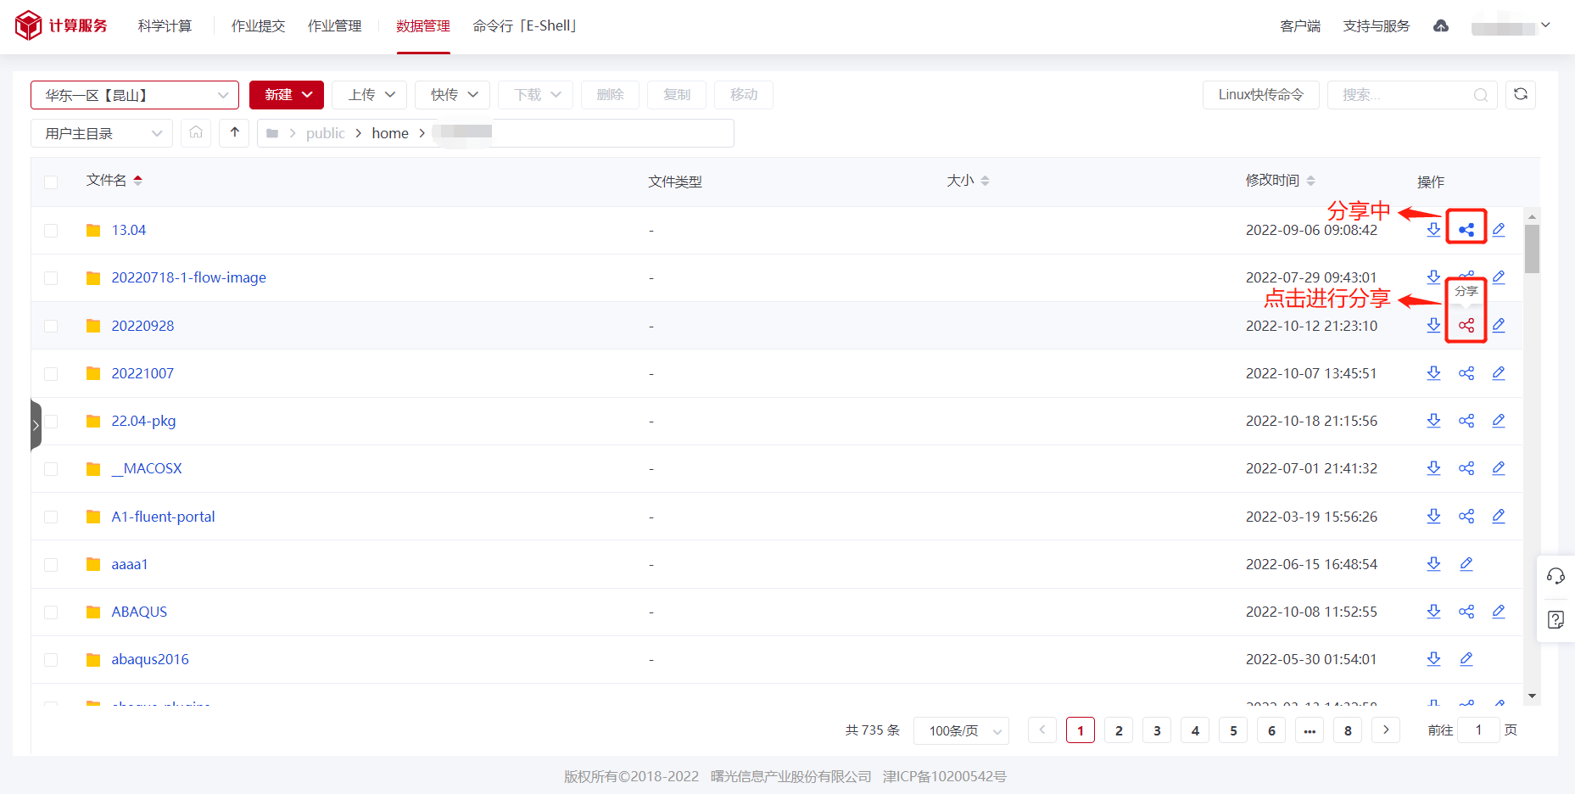Download the 13.04 folder
The height and width of the screenshot is (794, 1575).
point(1433,230)
